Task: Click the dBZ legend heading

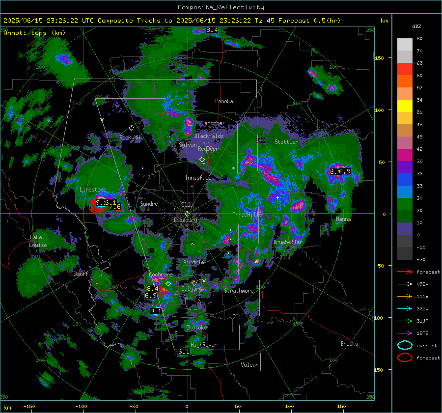Action: click(x=416, y=27)
